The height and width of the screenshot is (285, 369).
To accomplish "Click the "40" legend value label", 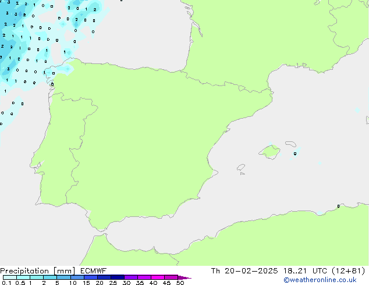I will tap(153, 283).
